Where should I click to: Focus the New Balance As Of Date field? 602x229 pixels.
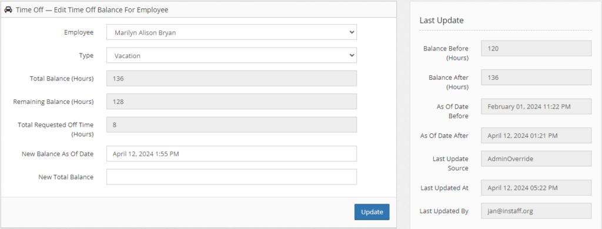[232, 153]
